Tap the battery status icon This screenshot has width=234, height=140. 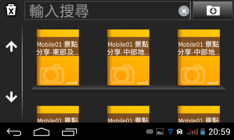203,131
